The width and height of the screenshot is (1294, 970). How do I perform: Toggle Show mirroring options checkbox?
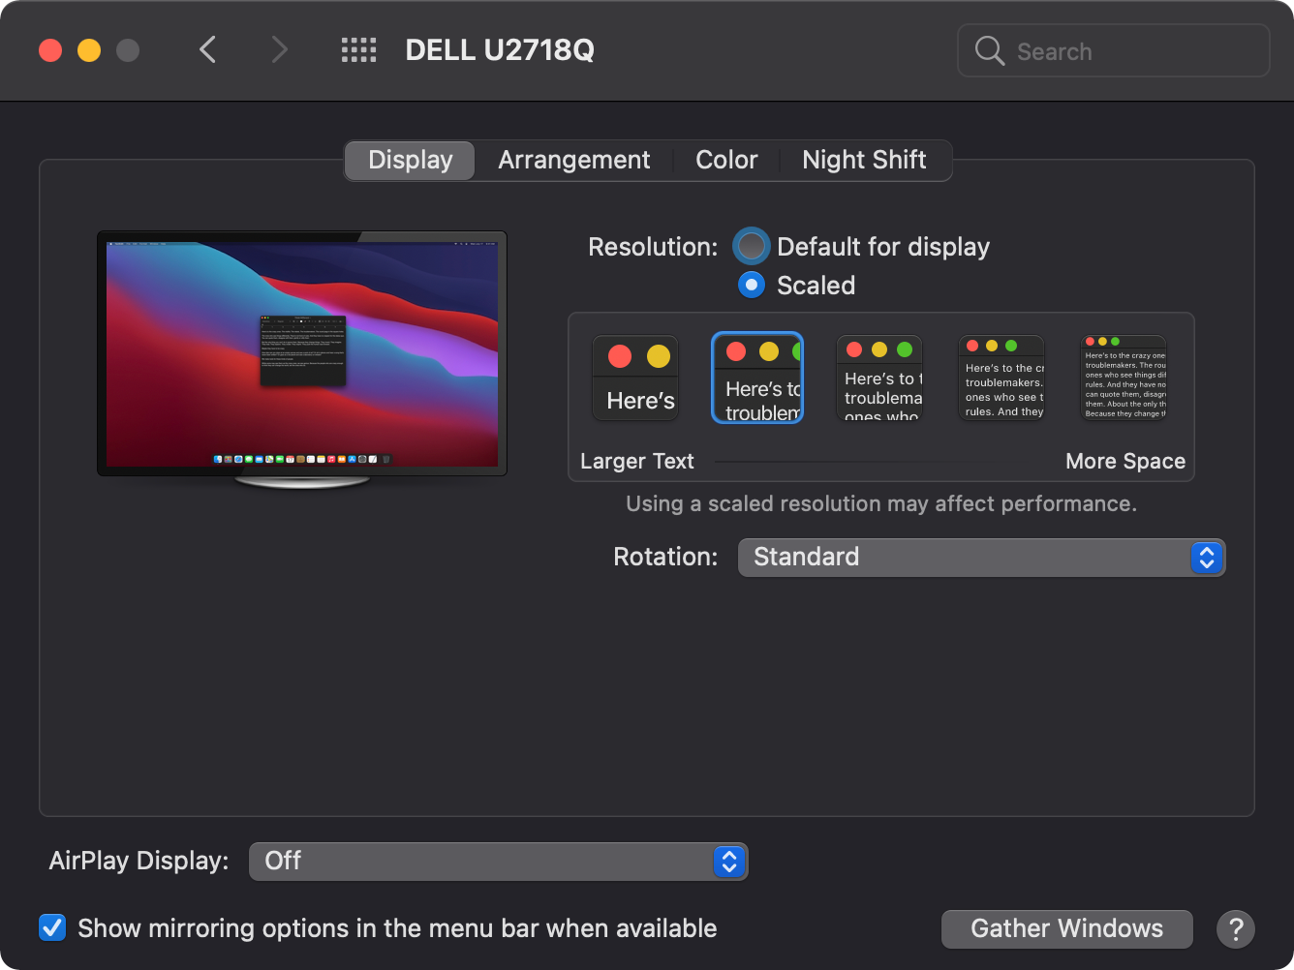(x=52, y=927)
